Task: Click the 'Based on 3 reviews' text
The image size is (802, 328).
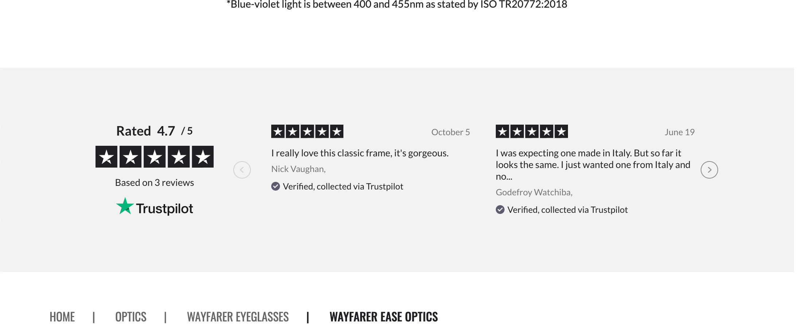Action: 154,182
